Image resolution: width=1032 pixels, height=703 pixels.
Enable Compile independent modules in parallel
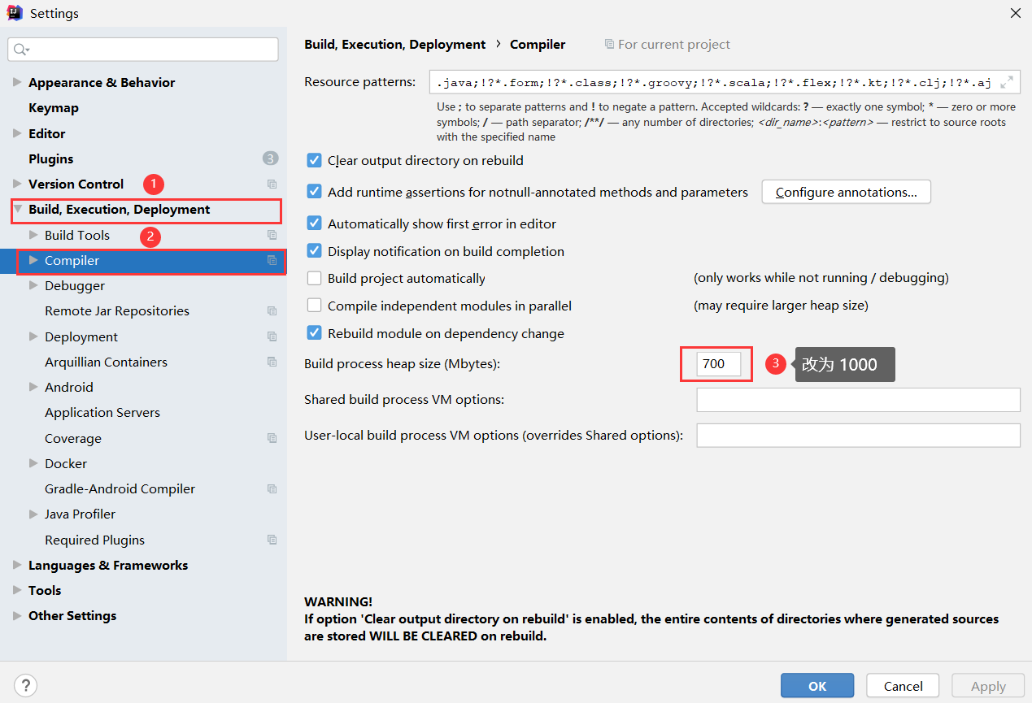pyautogui.click(x=315, y=306)
